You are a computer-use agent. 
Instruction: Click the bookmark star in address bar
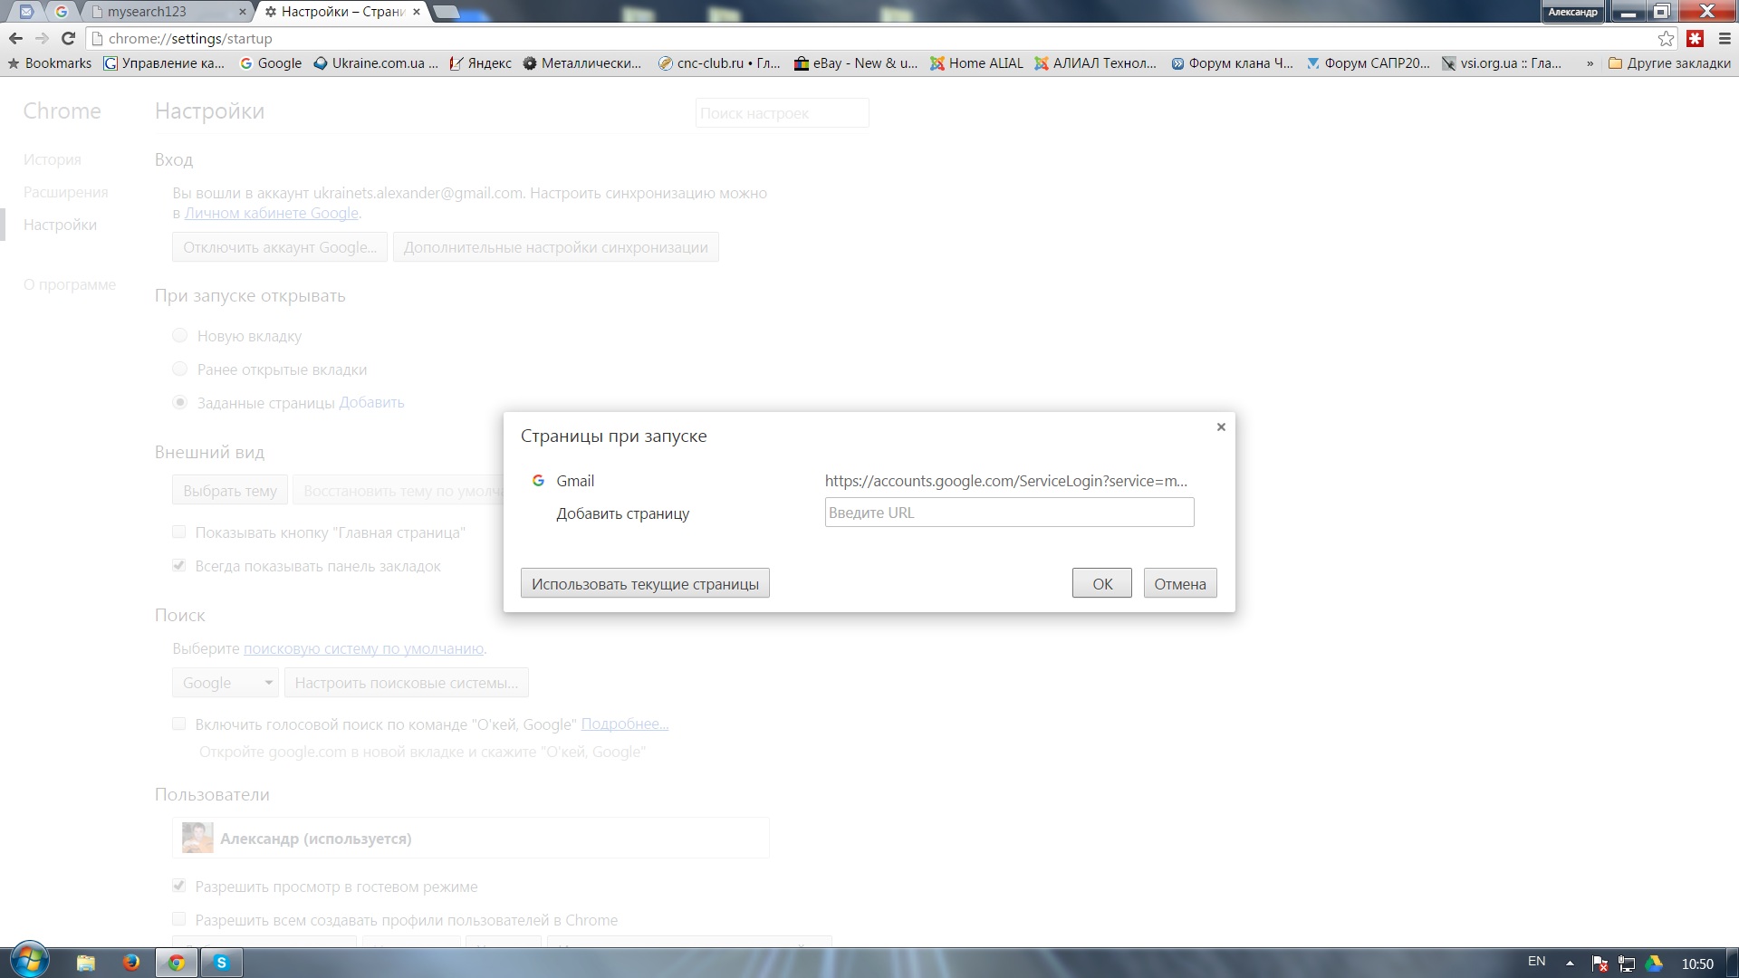coord(1666,38)
